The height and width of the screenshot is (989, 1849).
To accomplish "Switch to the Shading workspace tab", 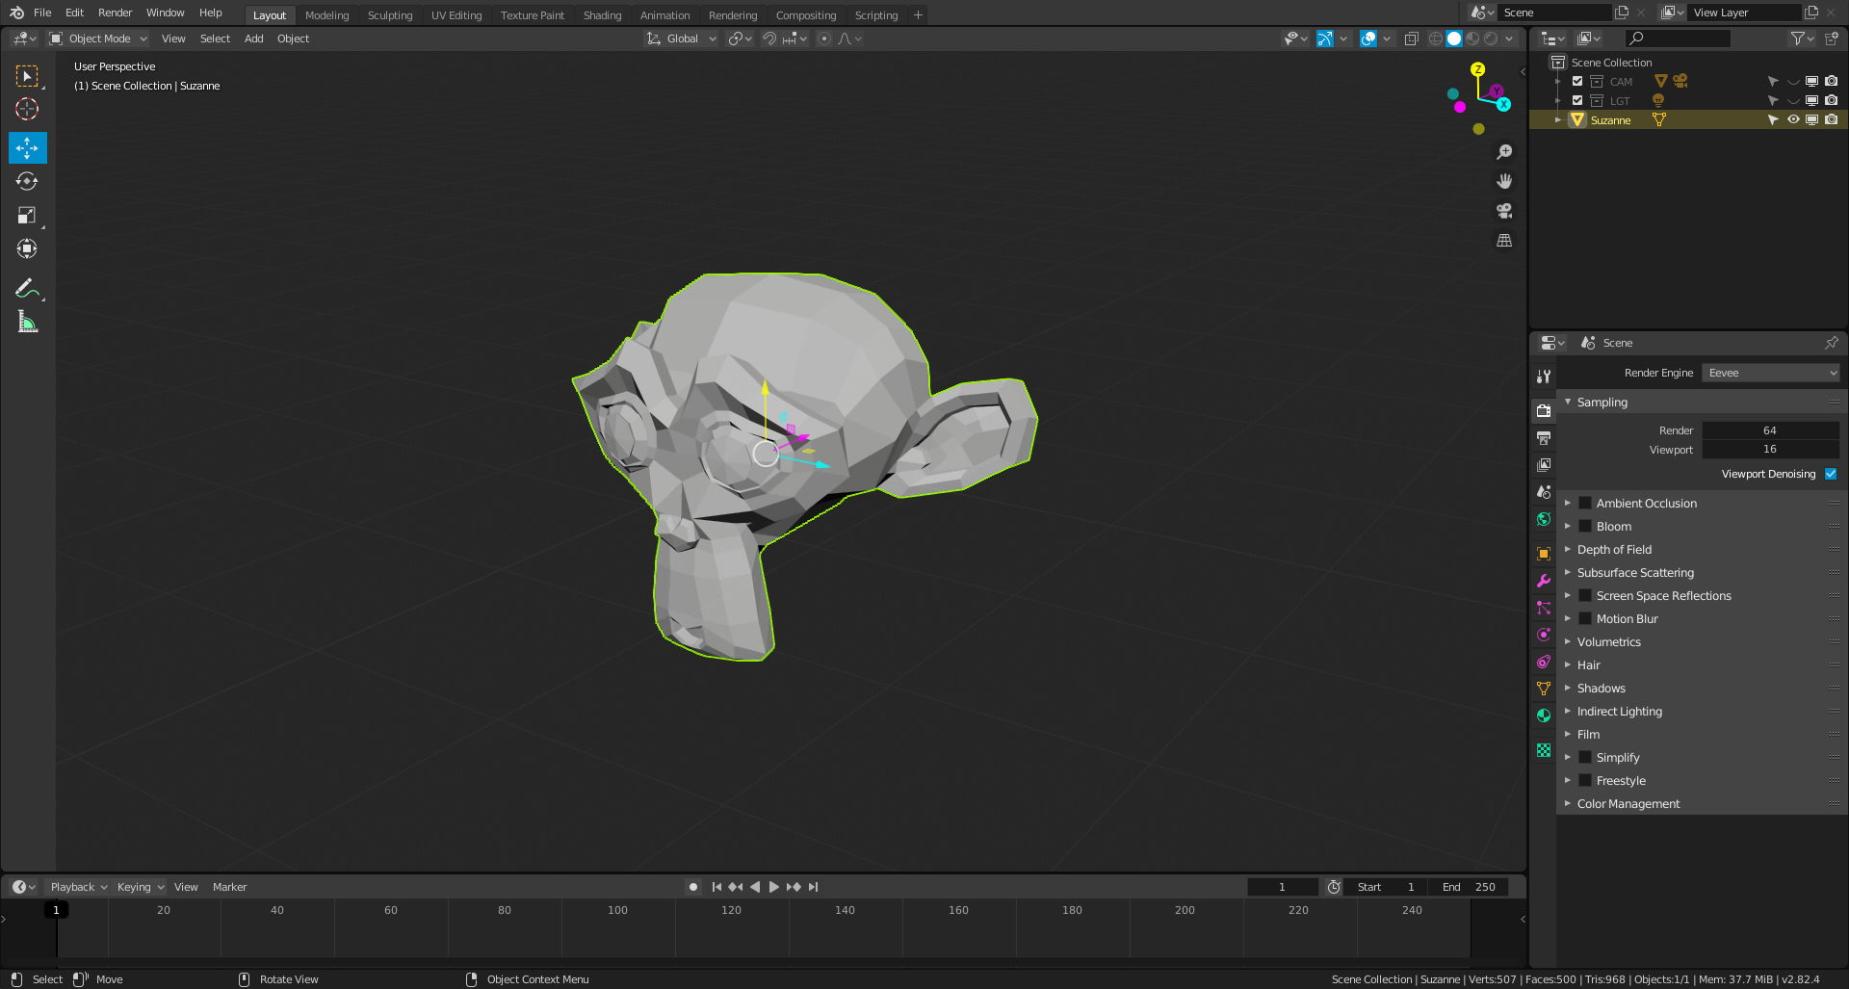I will click(x=602, y=15).
